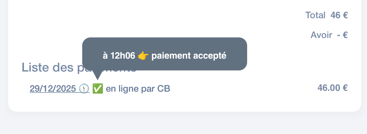
Task: Click the "paiement accepté" tooltip text
Action: (x=189, y=56)
